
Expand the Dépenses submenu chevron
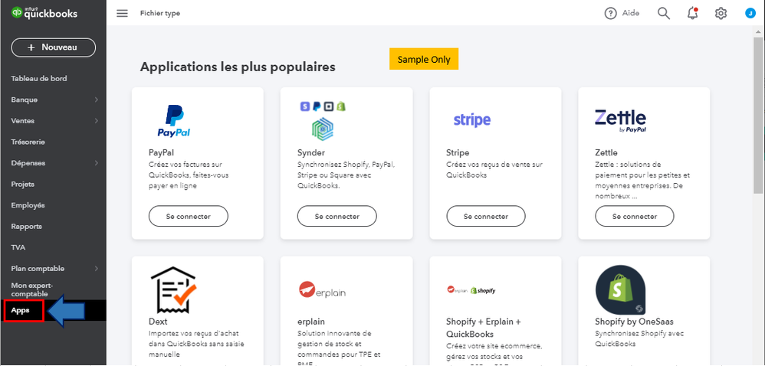pos(96,163)
